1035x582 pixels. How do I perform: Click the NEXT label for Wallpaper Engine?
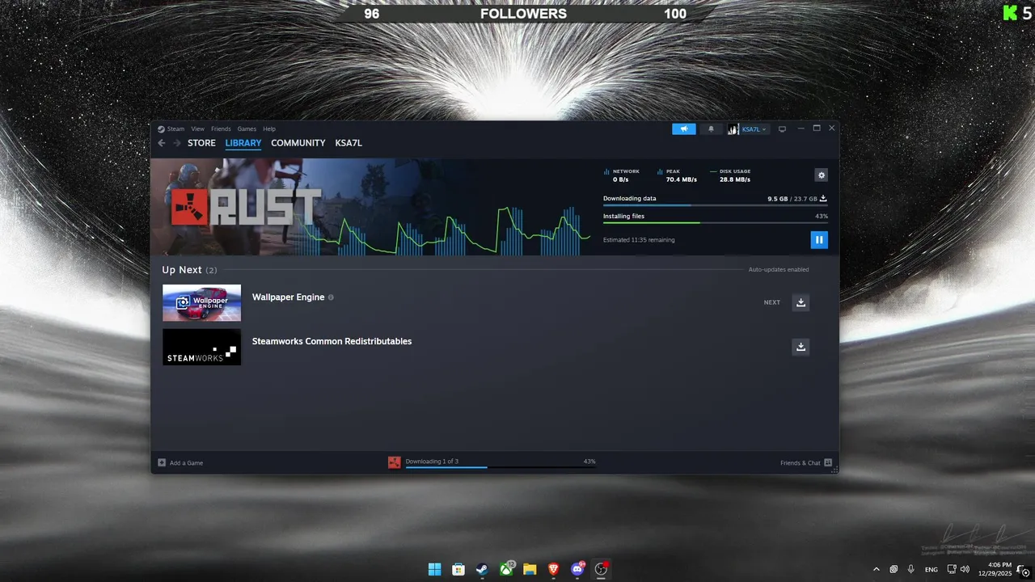tap(772, 302)
